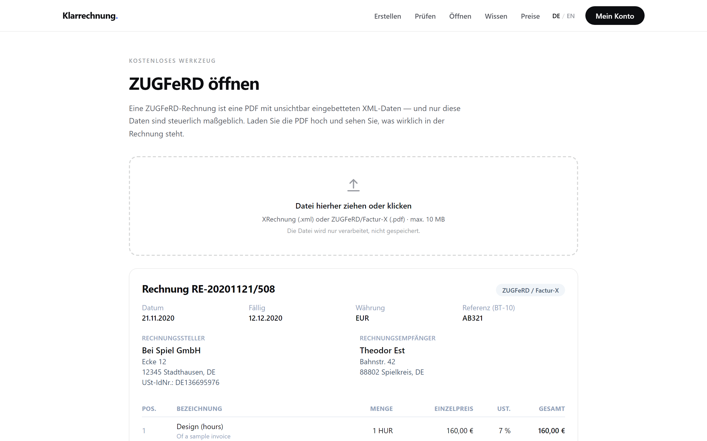This screenshot has height=441, width=707.
Task: Click the 'RECHNUNGSSTELLER' heading
Action: pos(173,338)
